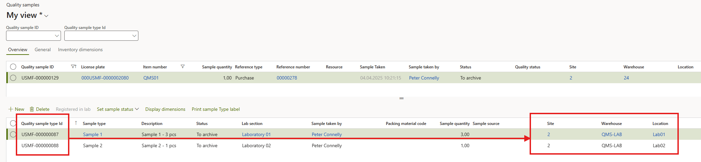This screenshot has height=162, width=701.
Task: Expand the Quality sample type Id filter dropdown above the tabs
Action: pos(134,36)
